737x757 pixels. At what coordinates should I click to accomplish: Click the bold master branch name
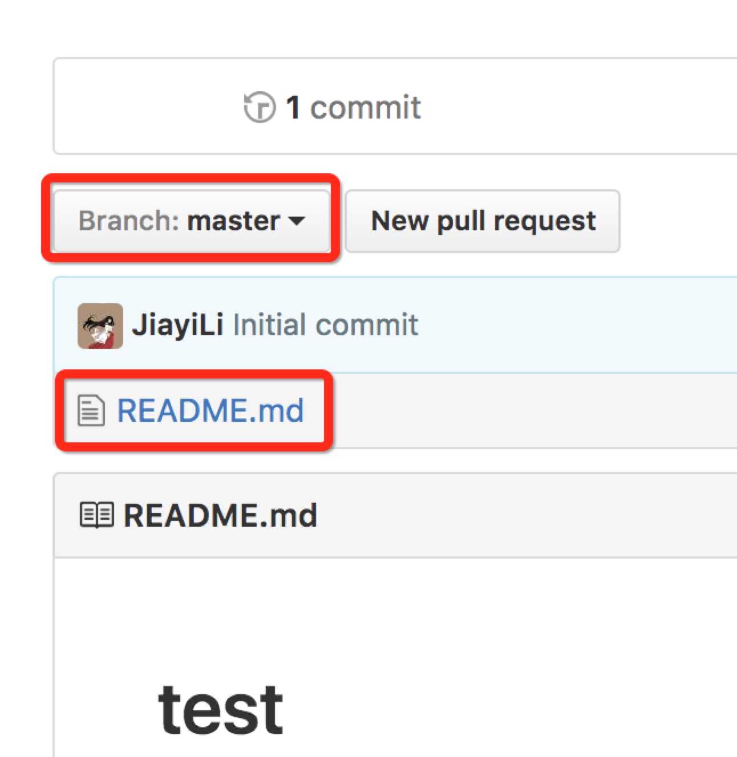click(x=234, y=221)
